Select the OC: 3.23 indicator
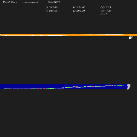Screen dimensions: 137x137 coord(106,7)
